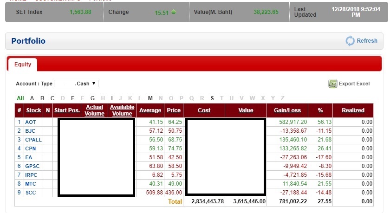Open the IRPC stock link
This screenshot has width=390, height=213.
coord(31,175)
